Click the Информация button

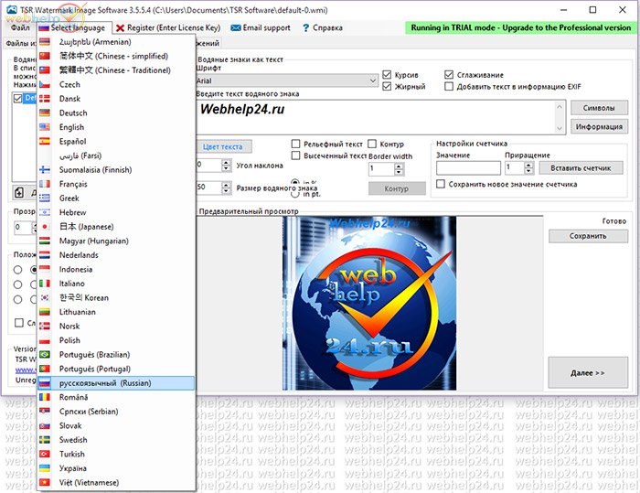tap(599, 126)
